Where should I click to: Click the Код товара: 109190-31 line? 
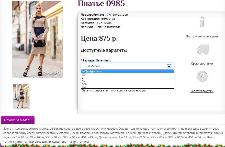tap(98, 19)
